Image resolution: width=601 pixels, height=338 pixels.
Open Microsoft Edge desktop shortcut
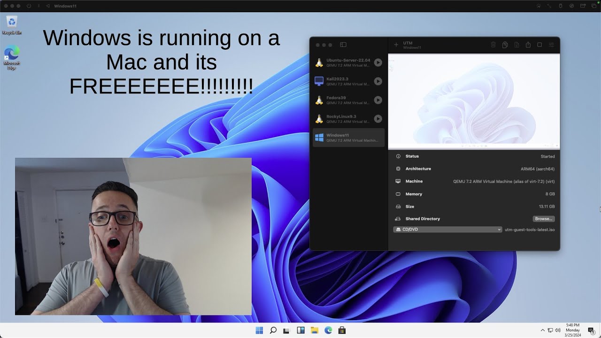point(12,58)
